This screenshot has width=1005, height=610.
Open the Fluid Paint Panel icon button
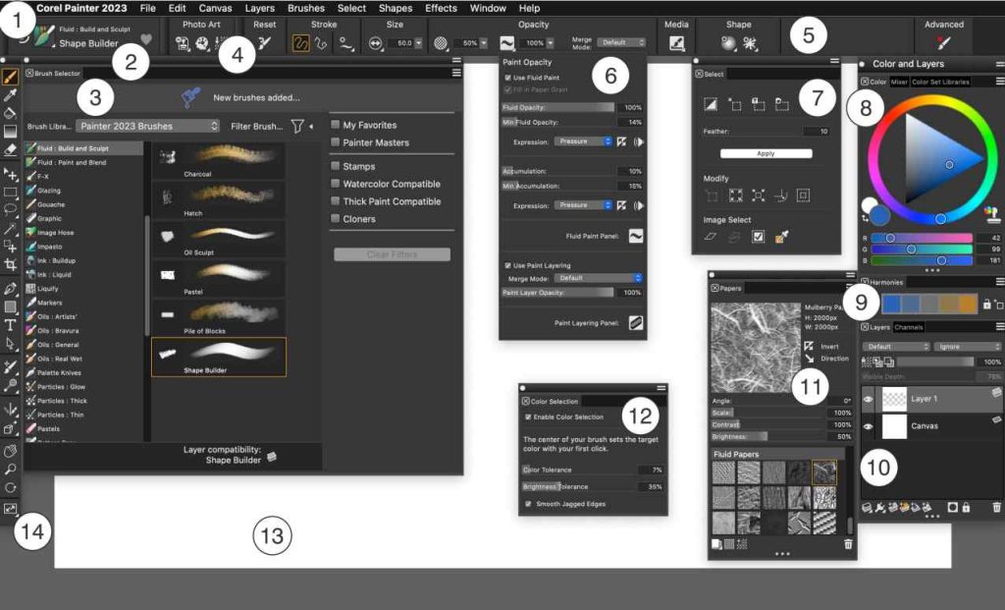tap(635, 236)
